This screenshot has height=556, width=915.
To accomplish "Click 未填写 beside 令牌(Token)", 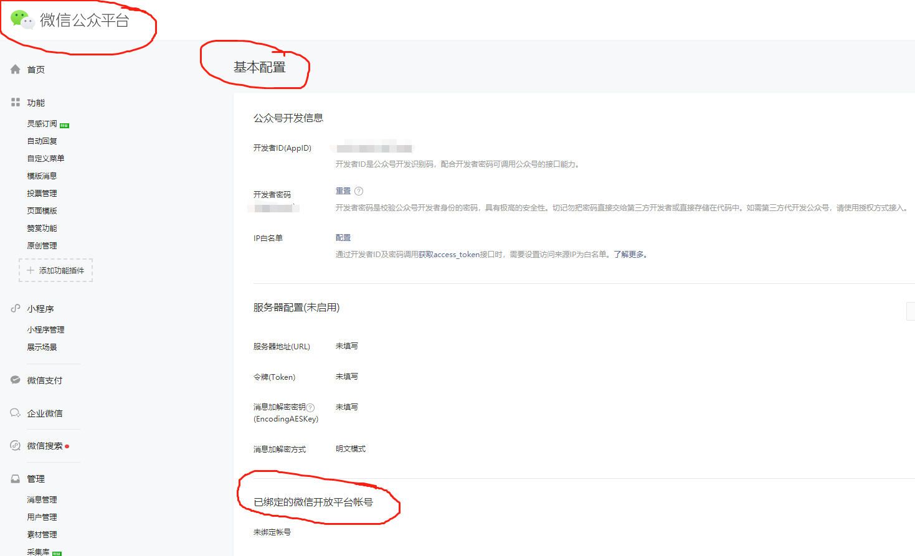I will (347, 377).
